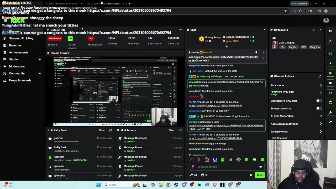The width and height of the screenshot is (336, 189).
Task: Click the OnlyFunn stream tag
Action: click(316, 47)
